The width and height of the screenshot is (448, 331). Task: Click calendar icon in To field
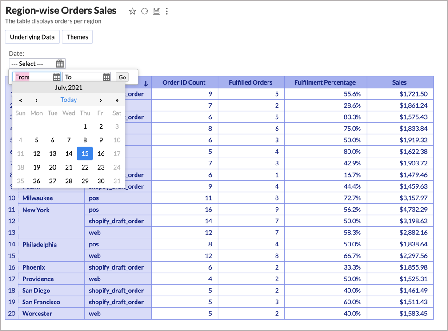pos(106,77)
